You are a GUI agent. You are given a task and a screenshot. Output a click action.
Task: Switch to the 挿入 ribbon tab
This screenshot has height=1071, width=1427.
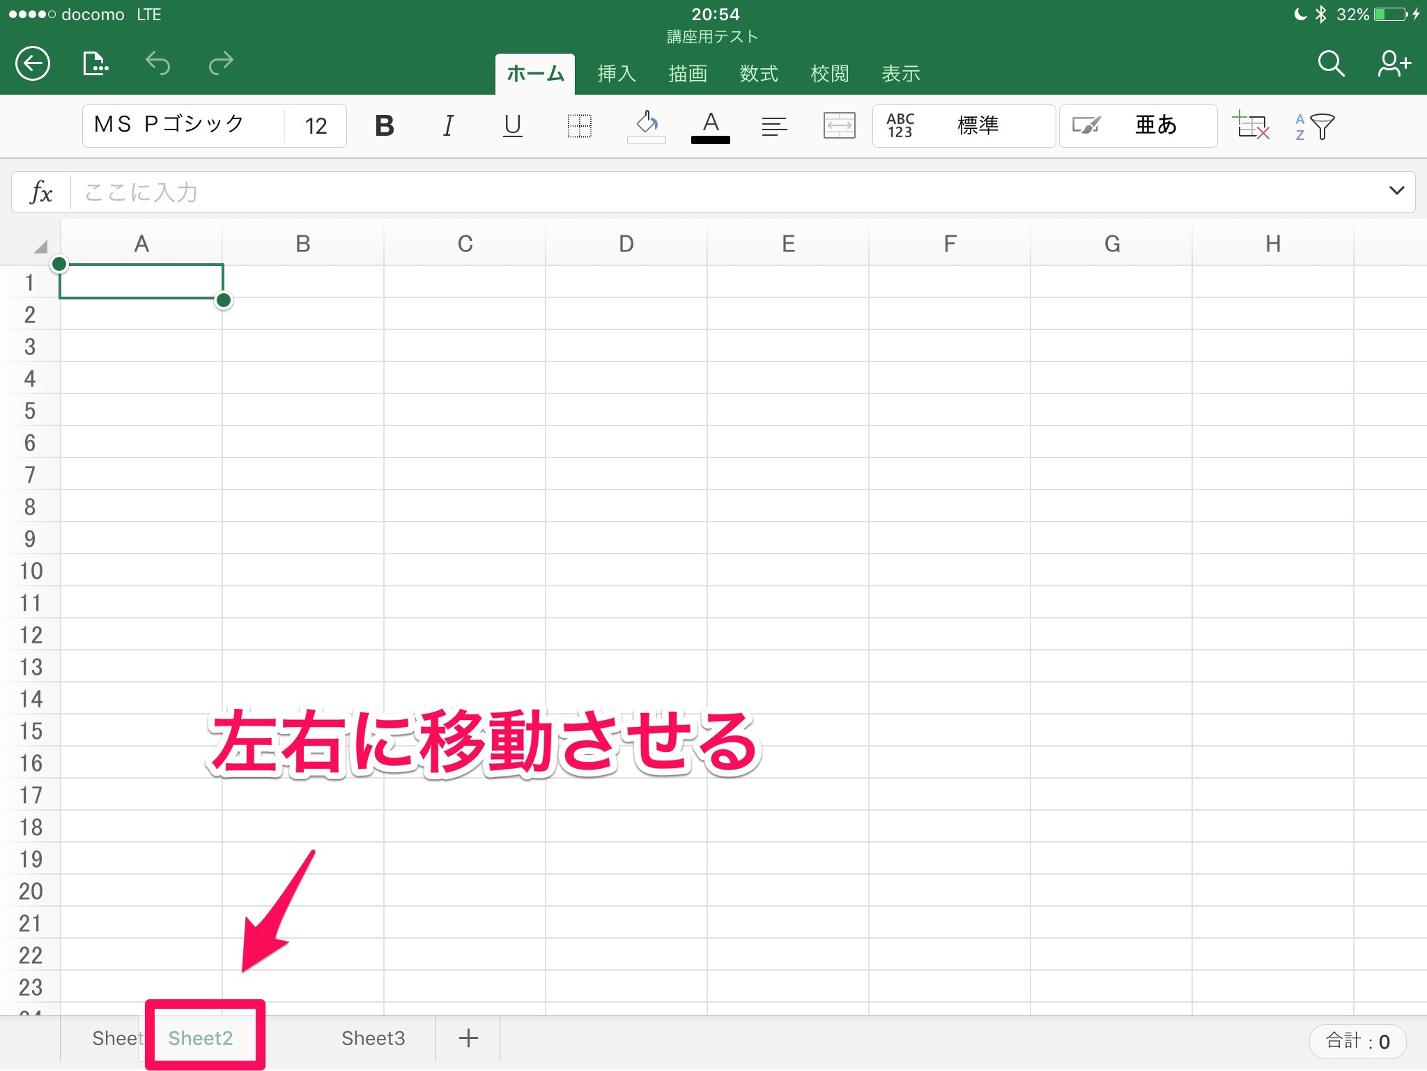pos(617,74)
